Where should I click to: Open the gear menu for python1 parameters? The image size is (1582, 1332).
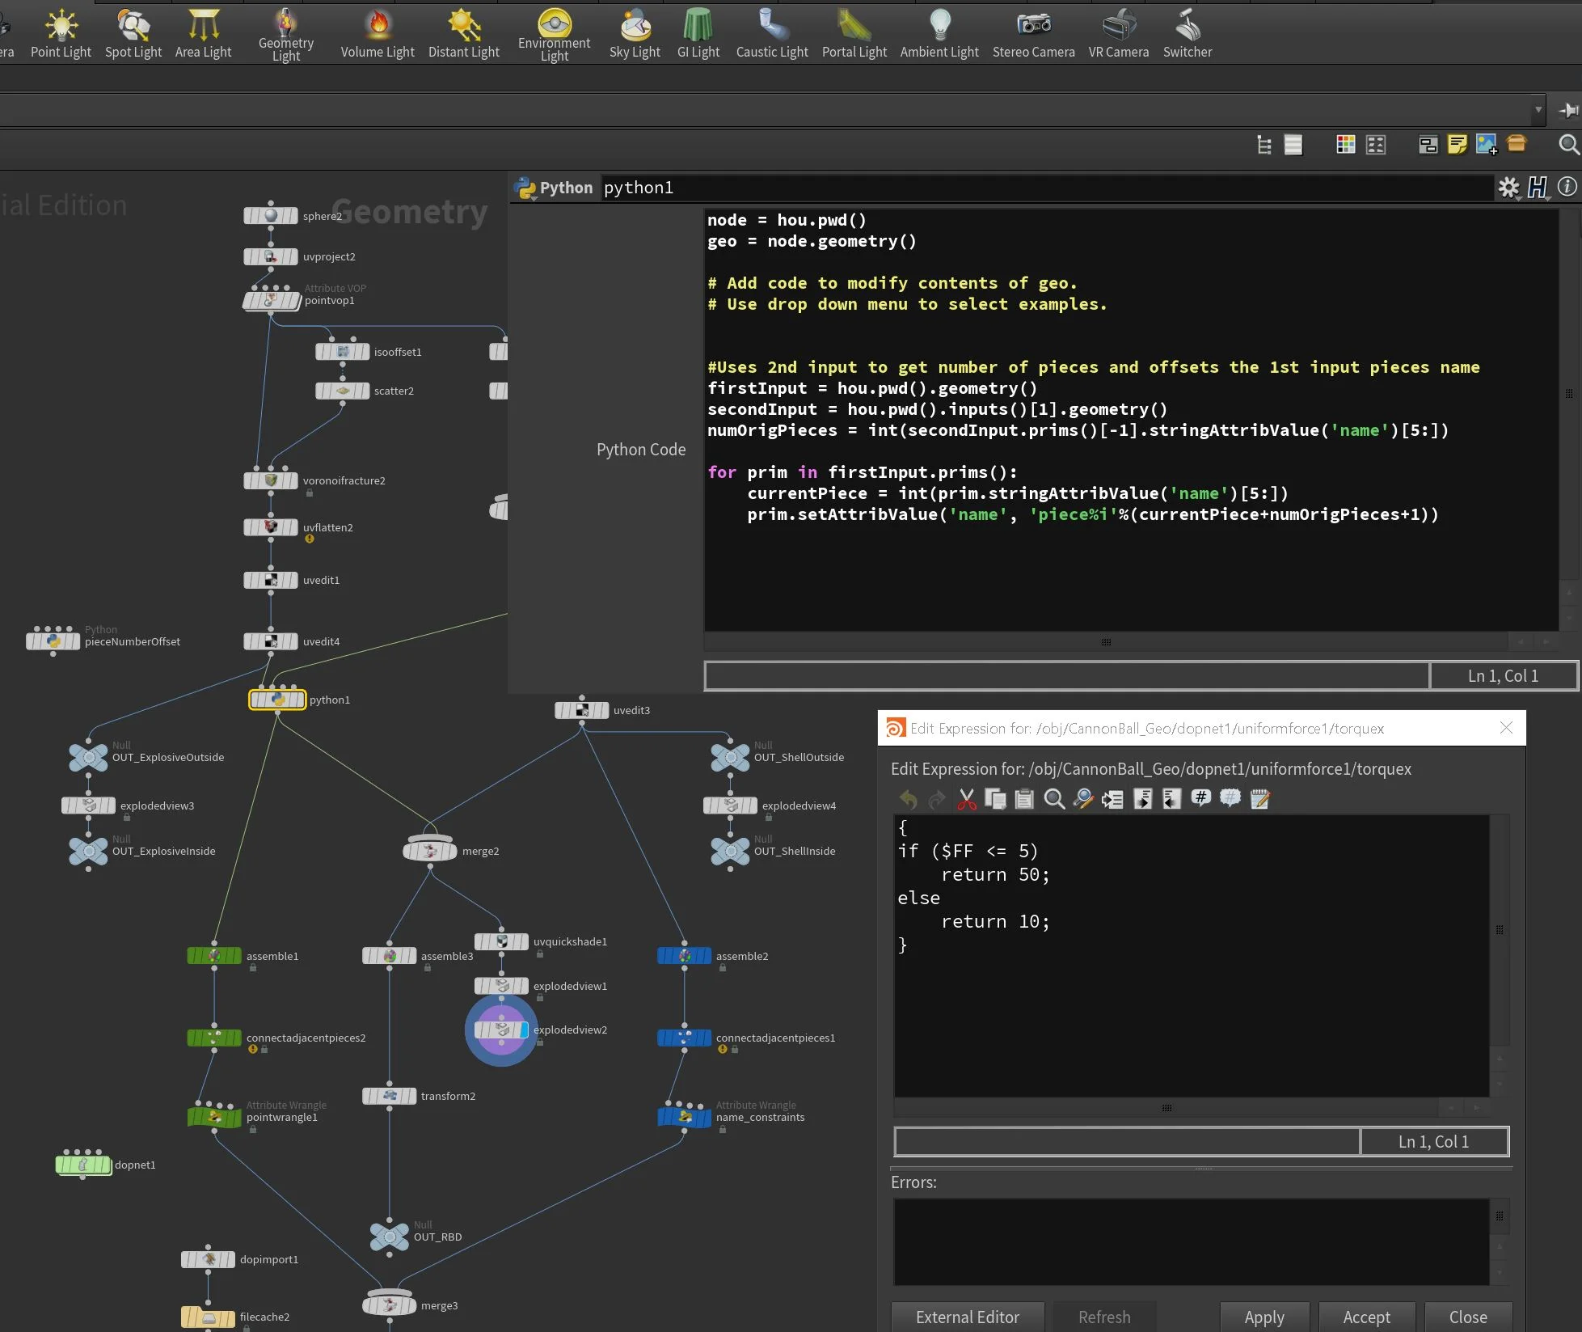(x=1508, y=188)
